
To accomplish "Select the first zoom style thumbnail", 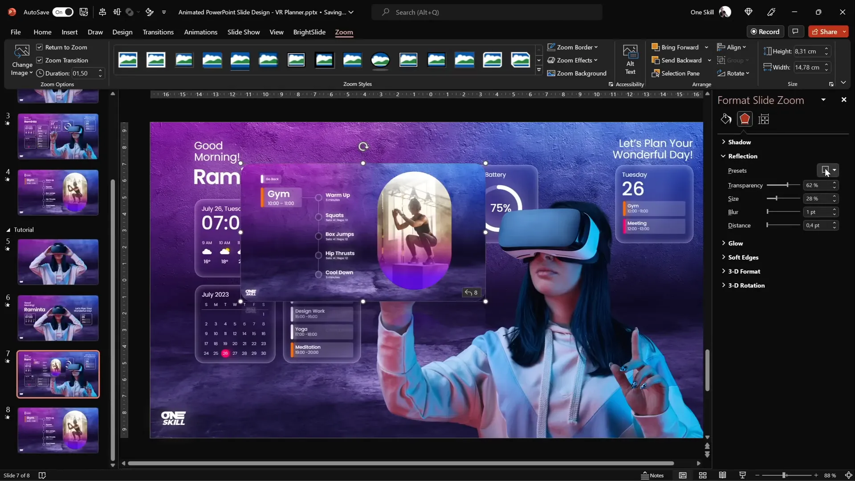I will (128, 60).
